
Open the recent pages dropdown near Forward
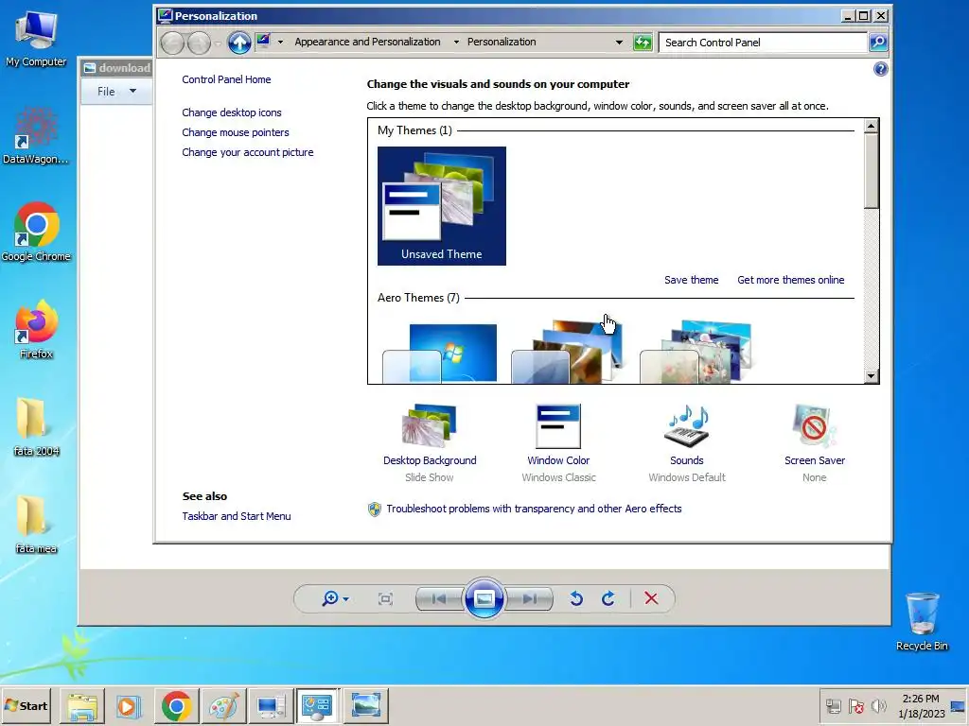218,43
